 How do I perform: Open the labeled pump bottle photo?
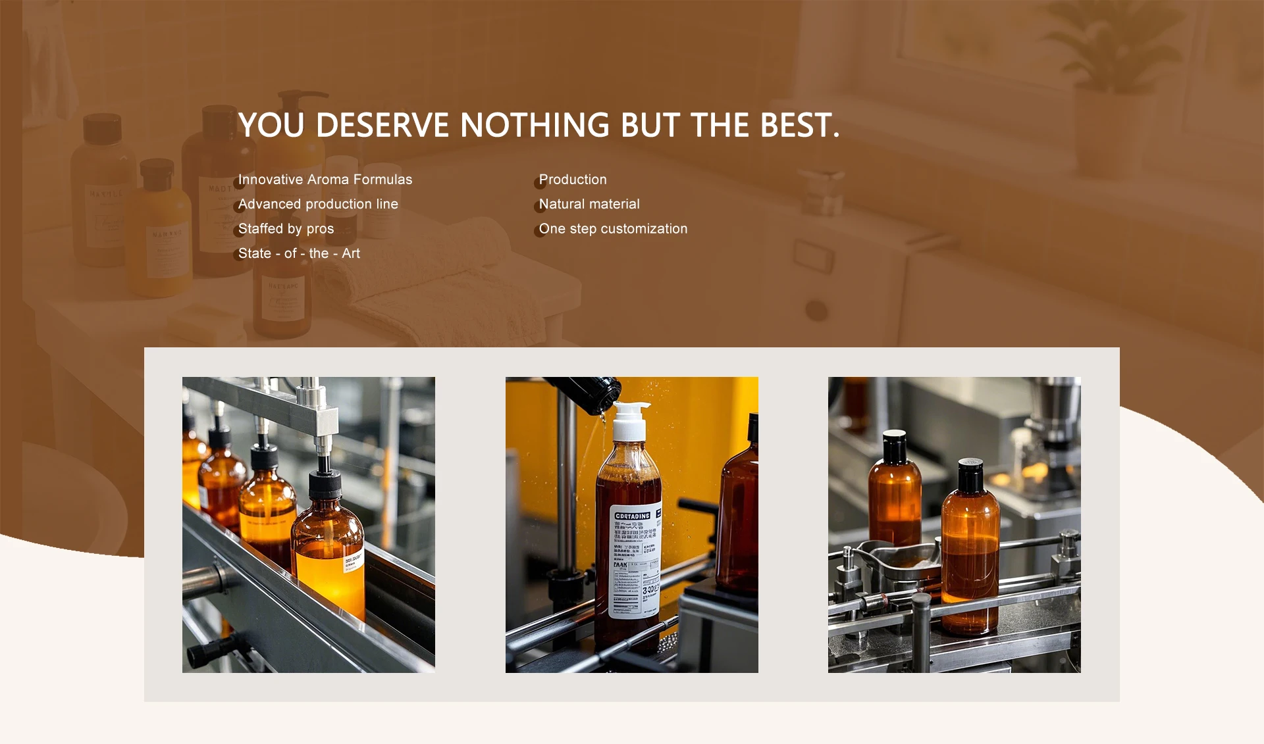click(632, 524)
